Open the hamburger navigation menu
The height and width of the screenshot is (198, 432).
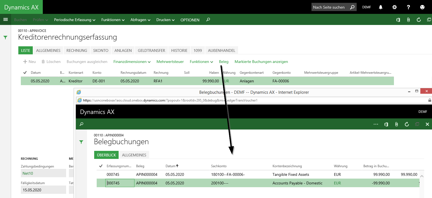5,20
